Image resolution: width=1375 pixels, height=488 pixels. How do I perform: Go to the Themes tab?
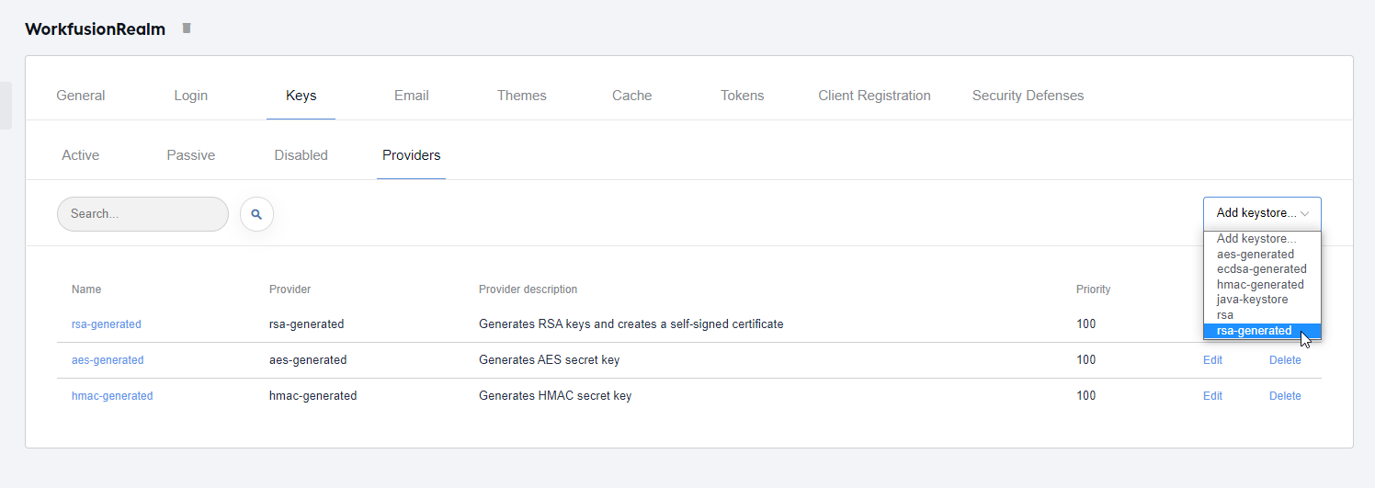522,96
